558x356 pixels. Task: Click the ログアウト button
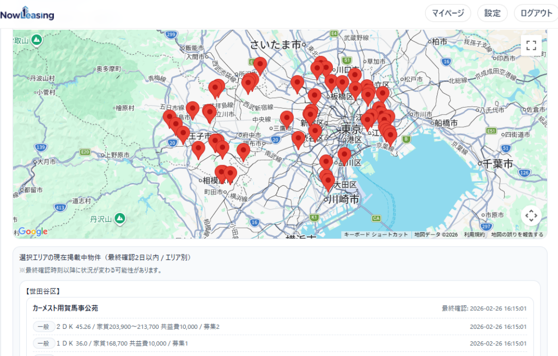(536, 13)
